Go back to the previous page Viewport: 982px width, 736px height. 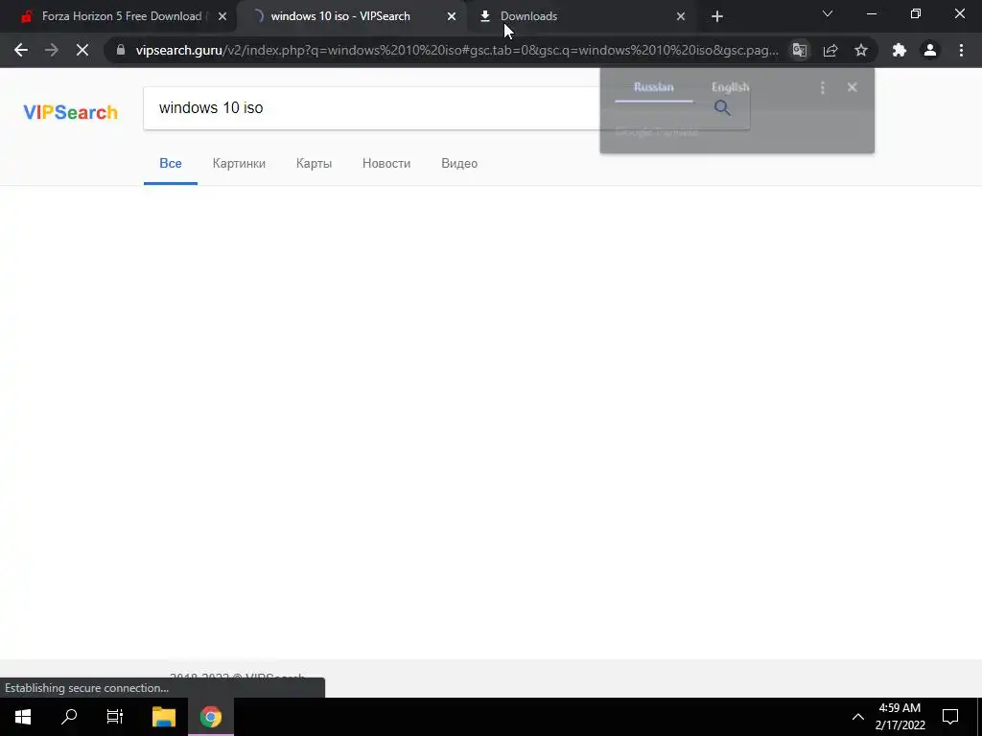(x=21, y=50)
